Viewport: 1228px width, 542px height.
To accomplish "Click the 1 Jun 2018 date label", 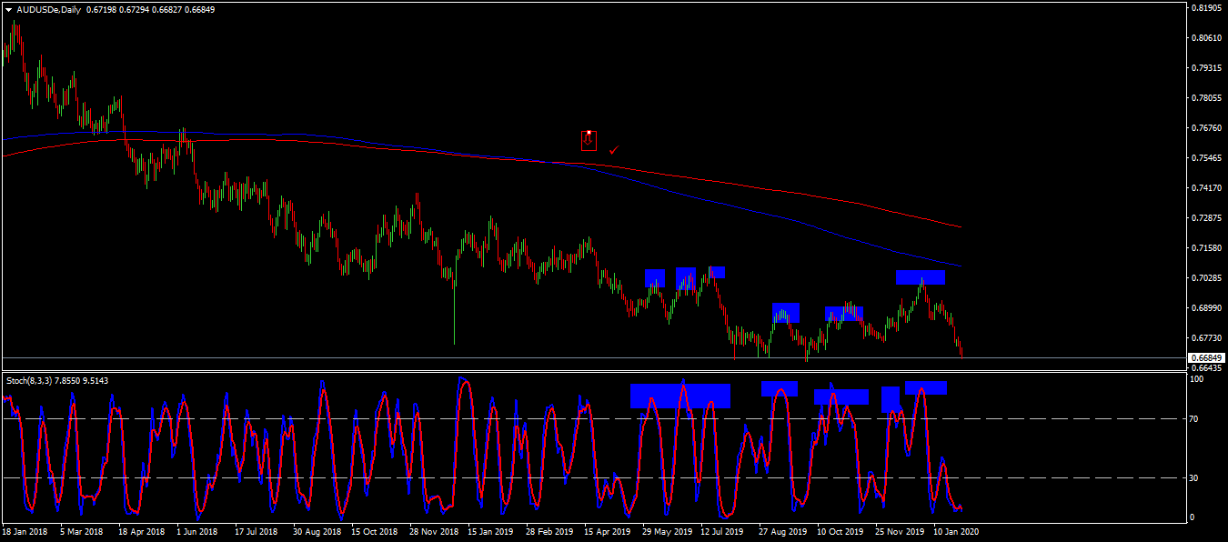I will click(x=197, y=531).
